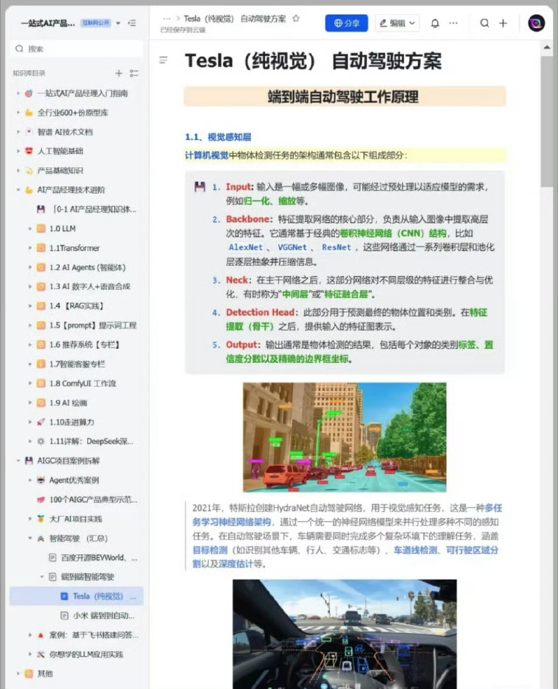Viewport: 558px width, 689px height.
Task: Click the document vertical scrollbar thumb
Action: [x=547, y=121]
